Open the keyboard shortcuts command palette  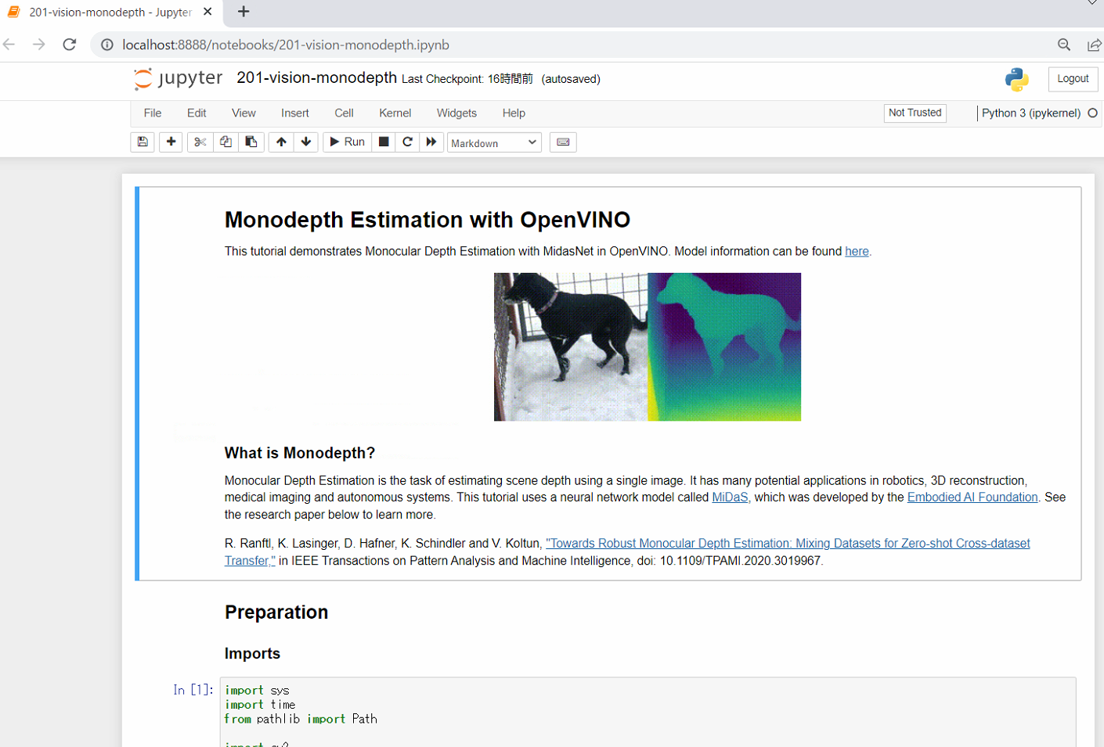pyautogui.click(x=563, y=142)
